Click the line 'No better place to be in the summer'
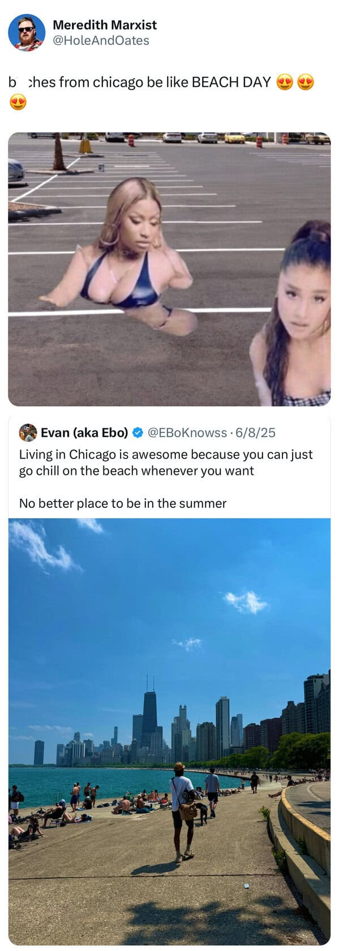 (x=123, y=503)
